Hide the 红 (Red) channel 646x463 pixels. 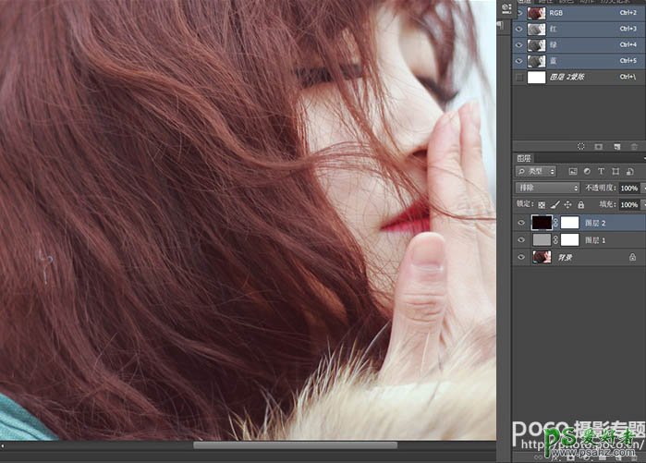coord(519,30)
